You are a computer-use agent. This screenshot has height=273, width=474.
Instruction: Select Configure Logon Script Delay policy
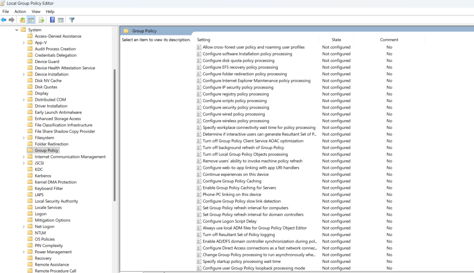pos(229,221)
